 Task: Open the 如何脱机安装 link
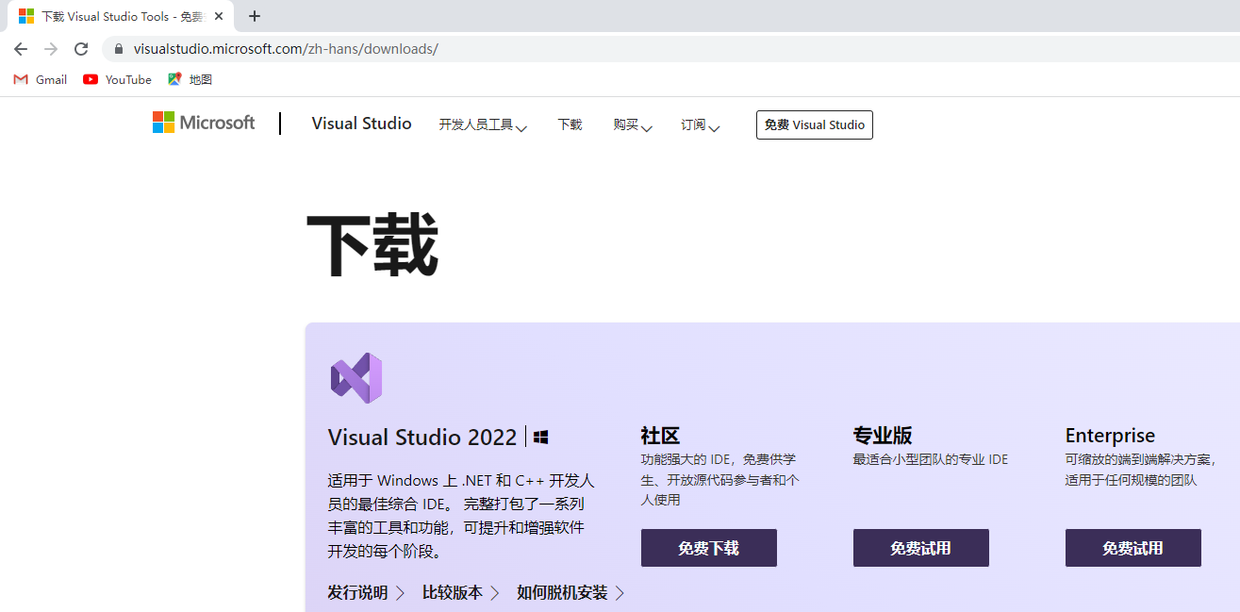[570, 593]
